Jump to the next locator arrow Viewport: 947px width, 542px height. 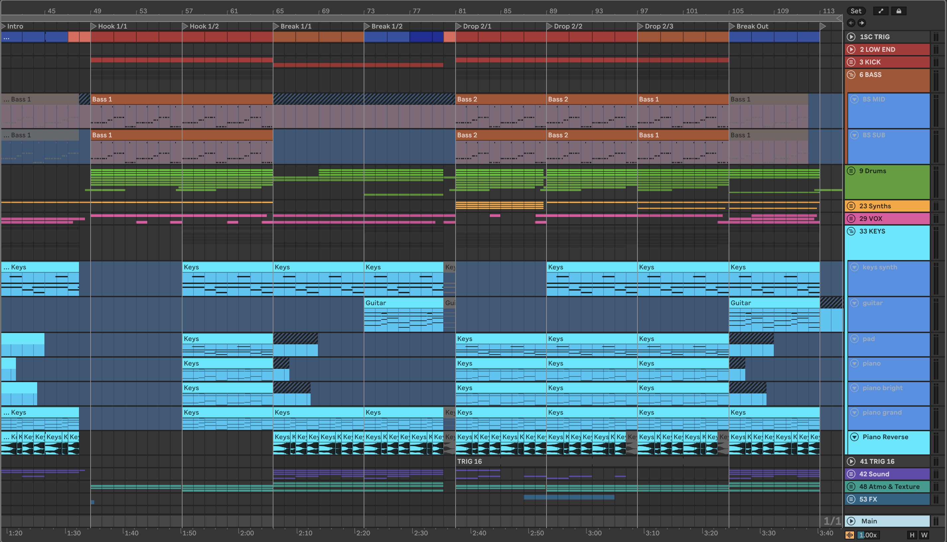862,23
